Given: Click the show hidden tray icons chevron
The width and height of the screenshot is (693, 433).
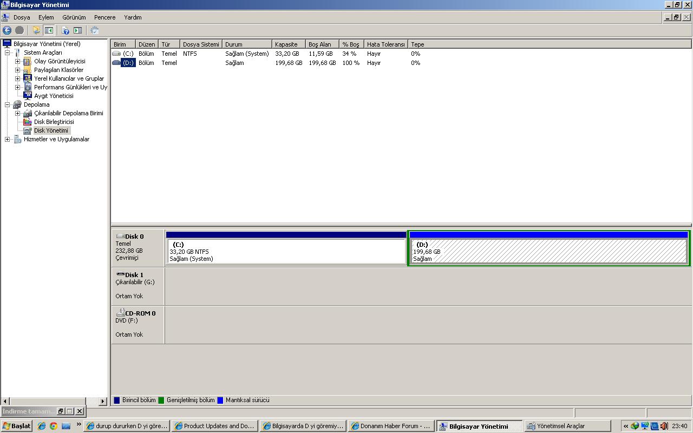Looking at the screenshot, I should pos(625,426).
